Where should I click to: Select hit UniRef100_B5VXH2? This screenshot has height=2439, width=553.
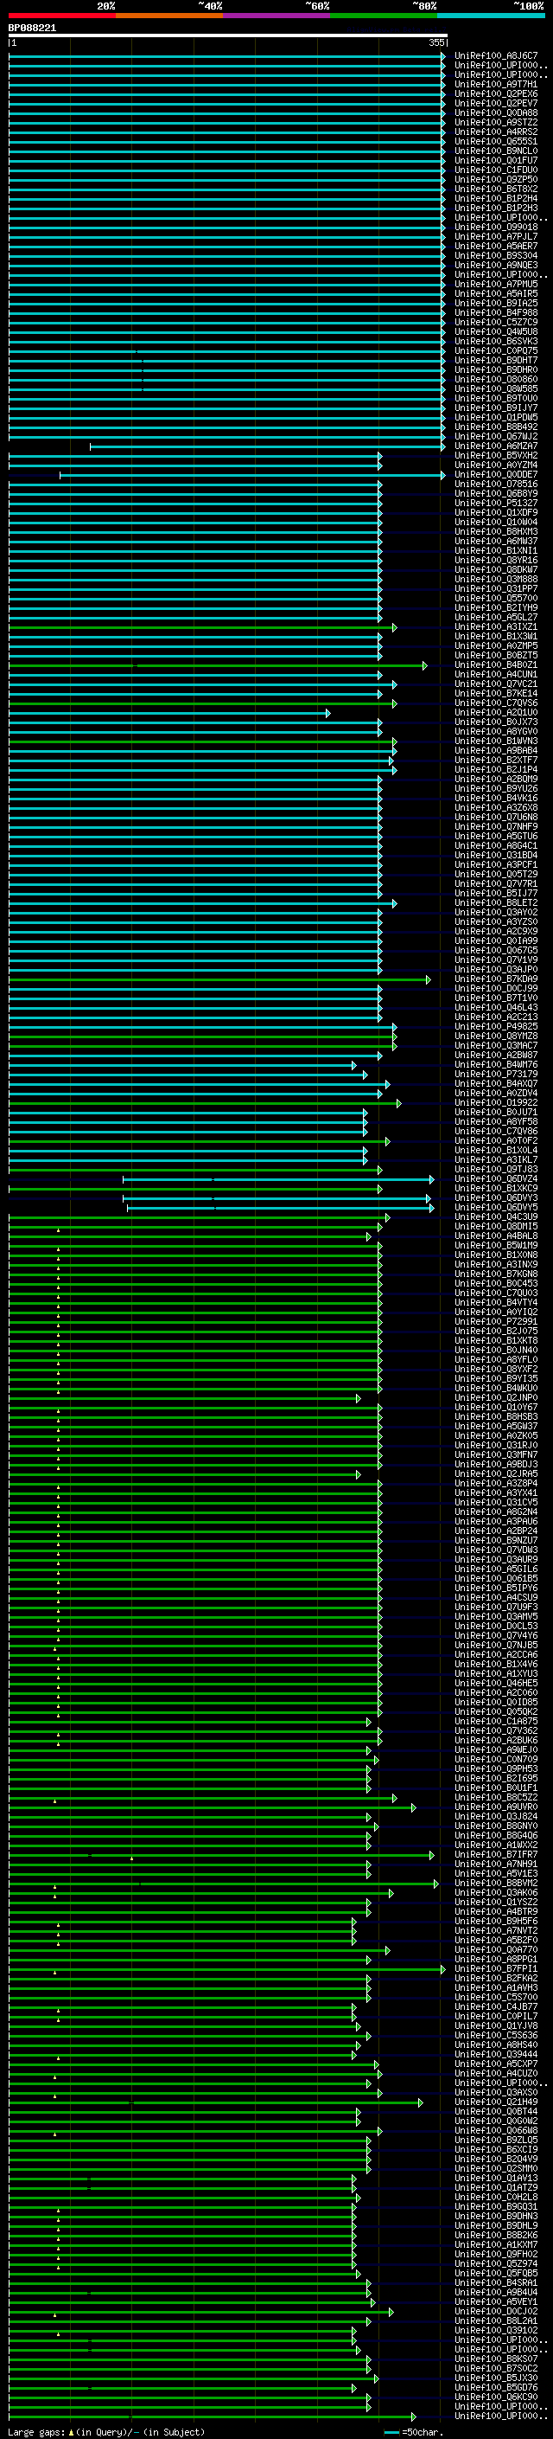click(x=496, y=455)
